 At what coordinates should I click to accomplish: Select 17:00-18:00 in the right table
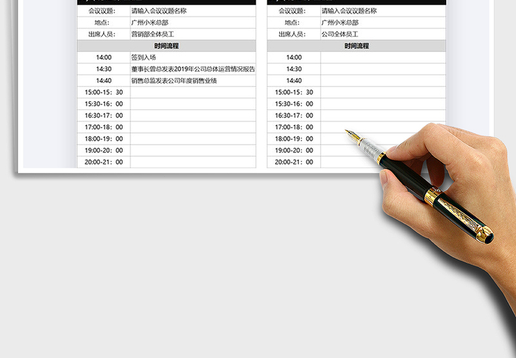[x=294, y=127]
